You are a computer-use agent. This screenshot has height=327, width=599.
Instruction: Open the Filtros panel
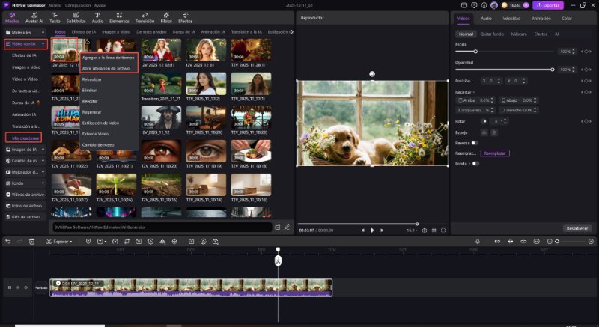click(166, 17)
